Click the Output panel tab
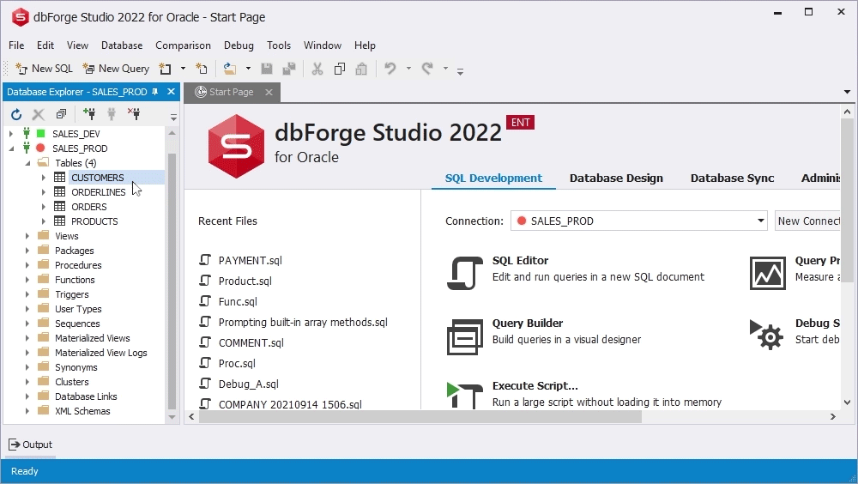The image size is (858, 484). 31,445
